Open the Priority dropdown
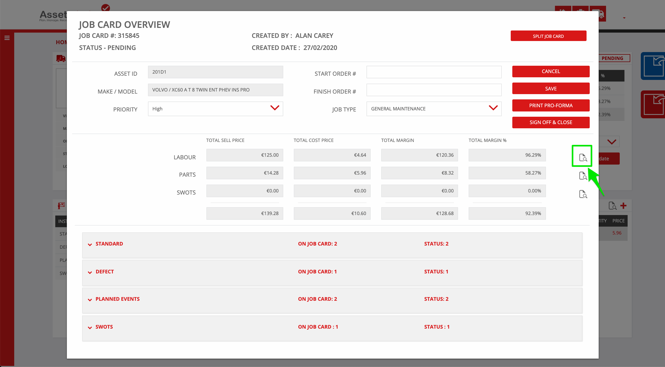 (x=215, y=109)
